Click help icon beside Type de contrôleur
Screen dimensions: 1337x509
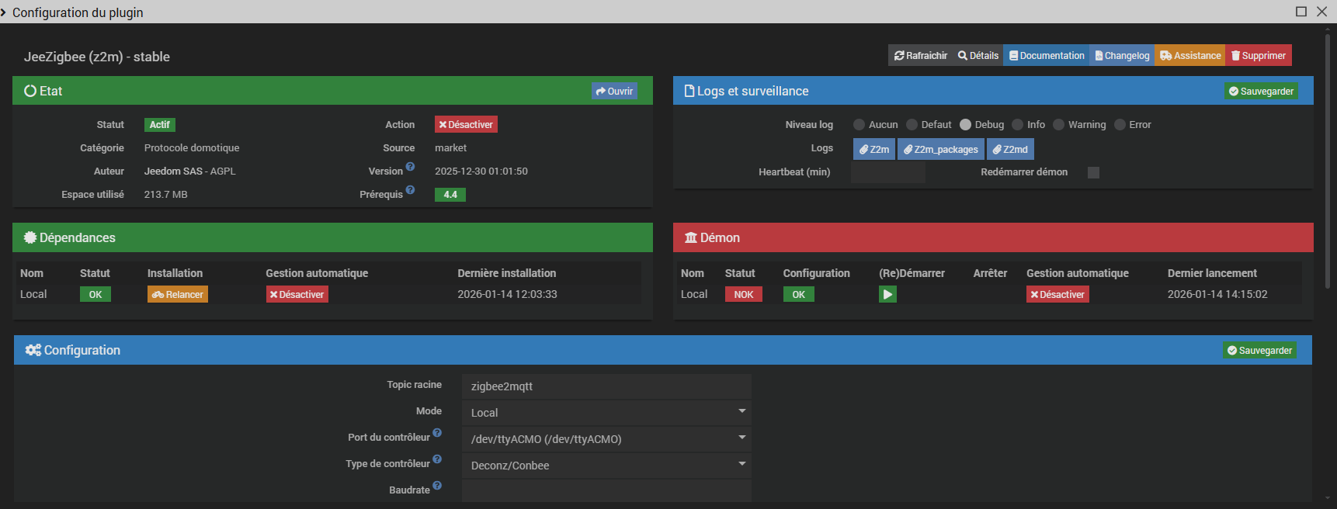[x=437, y=459]
